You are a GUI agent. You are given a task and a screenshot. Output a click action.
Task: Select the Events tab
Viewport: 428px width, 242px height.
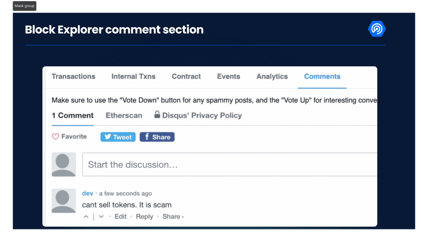(229, 77)
